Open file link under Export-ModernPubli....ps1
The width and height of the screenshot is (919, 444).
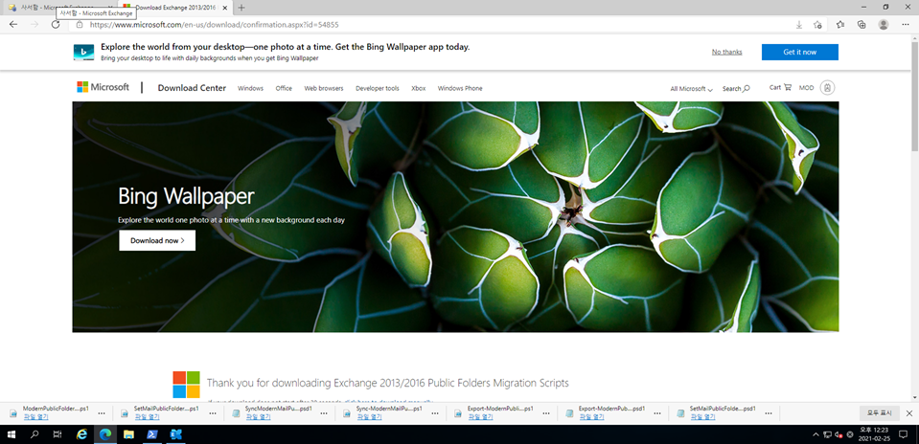pyautogui.click(x=481, y=417)
